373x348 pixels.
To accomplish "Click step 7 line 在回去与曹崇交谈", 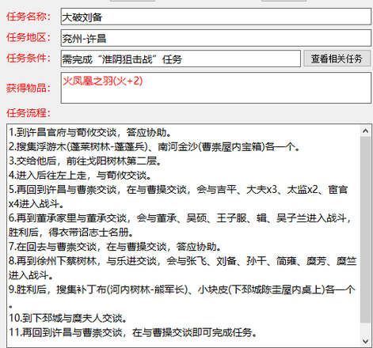I will coord(115,247).
